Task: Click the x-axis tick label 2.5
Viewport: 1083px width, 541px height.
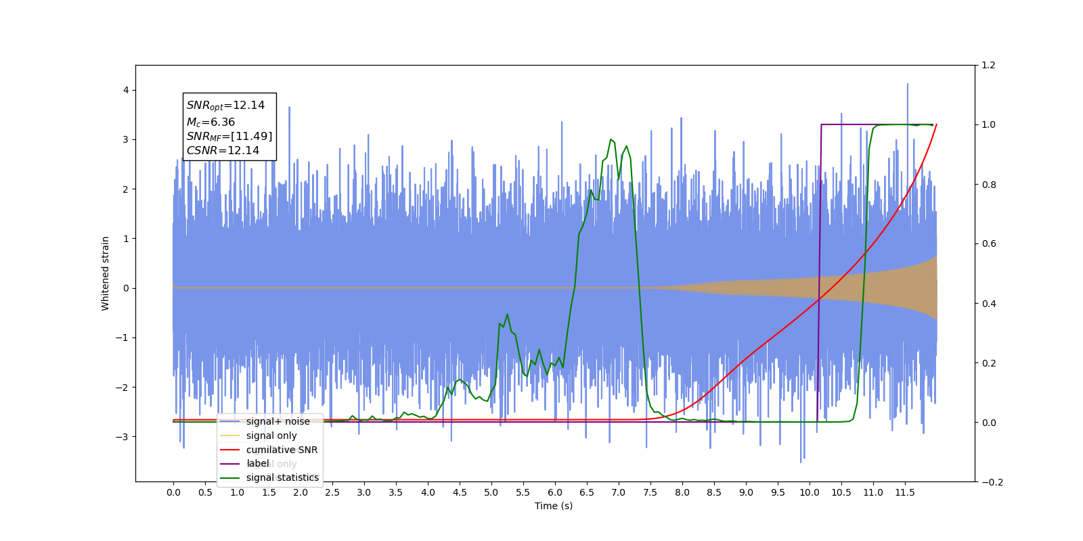Action: (332, 492)
